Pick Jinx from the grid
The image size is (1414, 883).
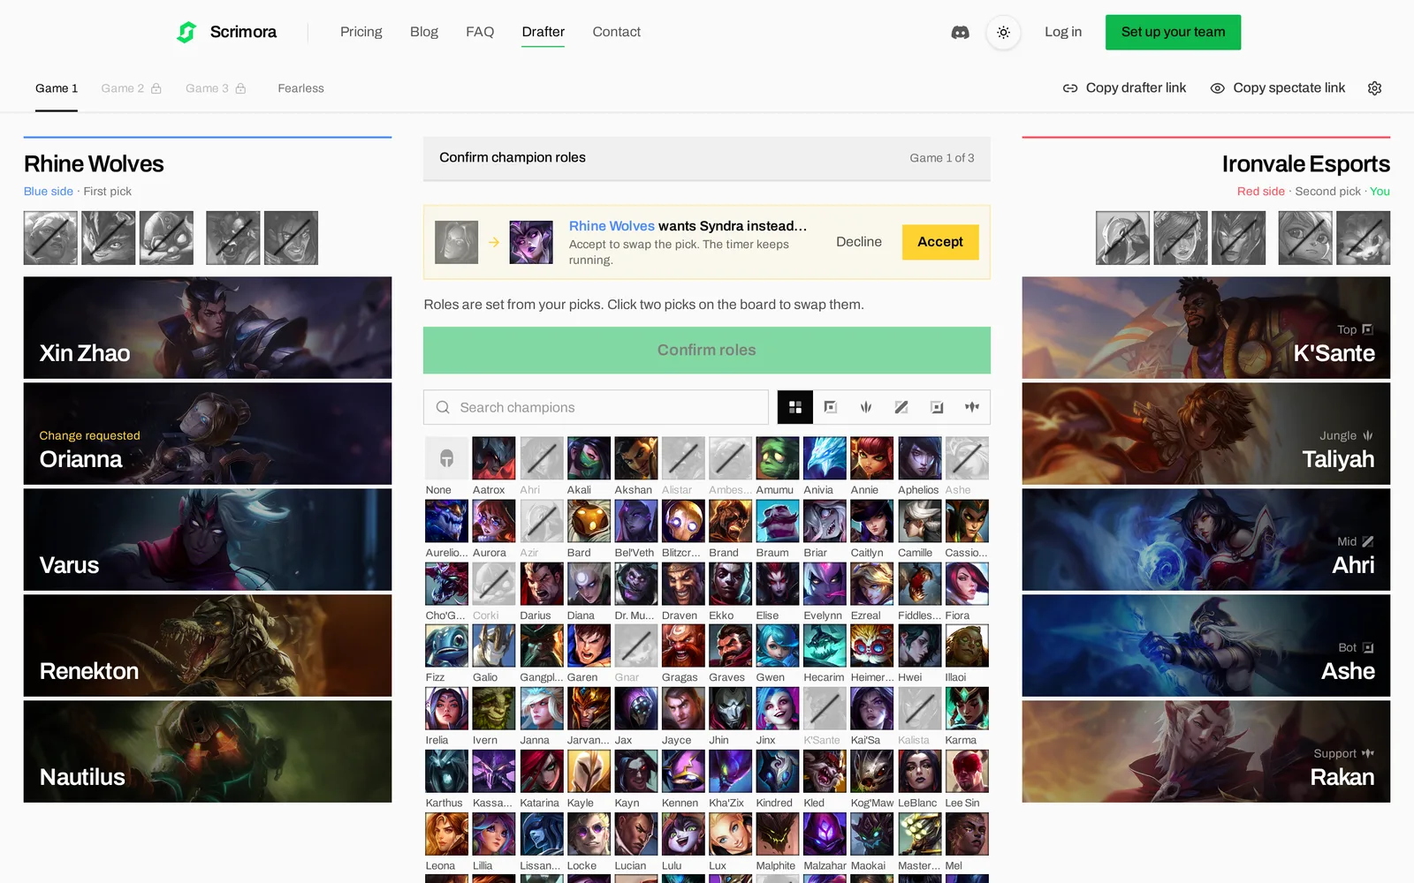point(778,709)
